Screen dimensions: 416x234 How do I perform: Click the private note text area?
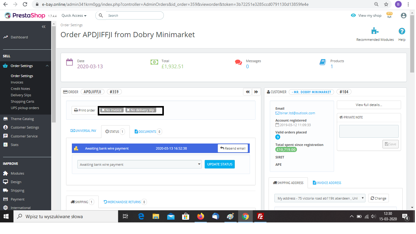point(369,131)
